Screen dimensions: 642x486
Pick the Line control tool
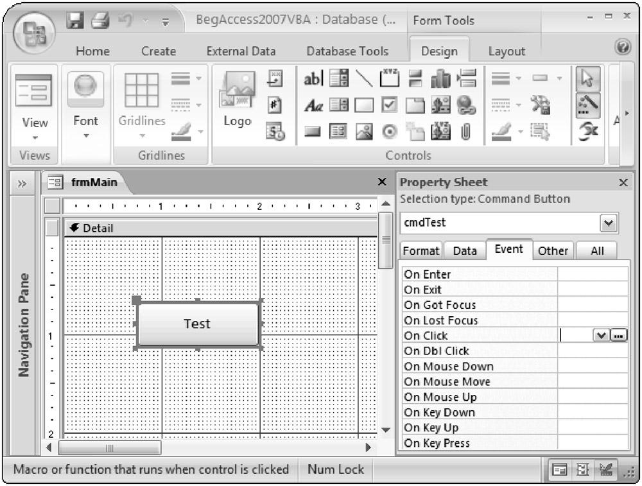(364, 80)
